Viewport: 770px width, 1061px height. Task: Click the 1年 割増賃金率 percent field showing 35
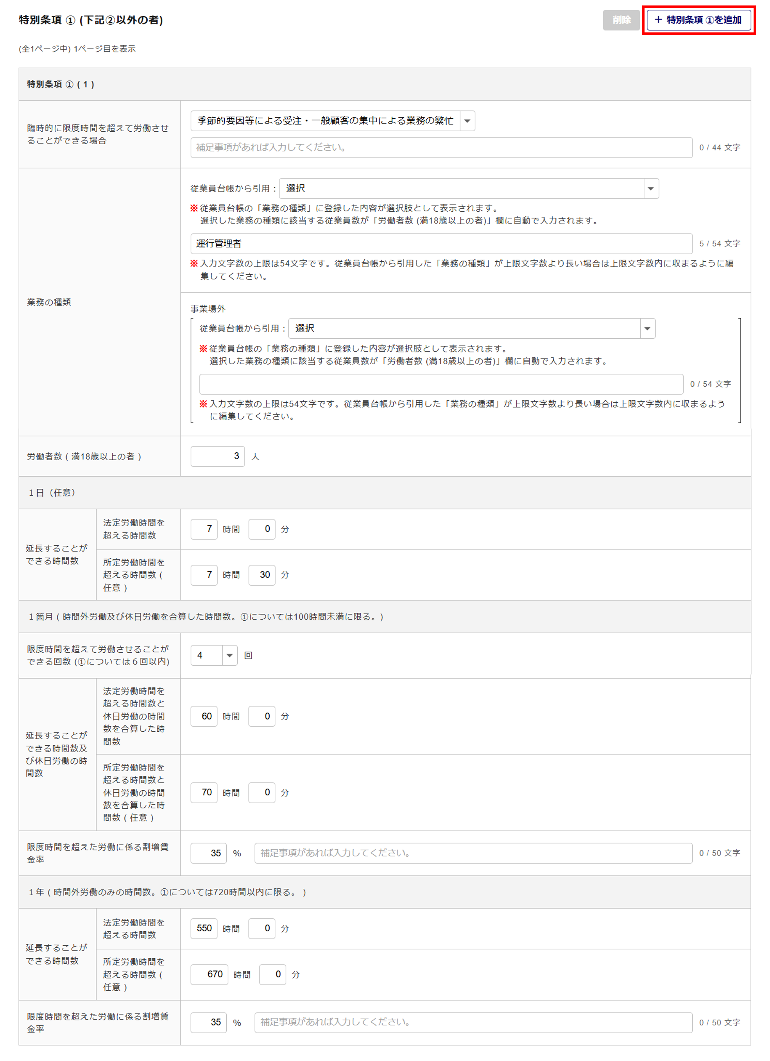[209, 1022]
